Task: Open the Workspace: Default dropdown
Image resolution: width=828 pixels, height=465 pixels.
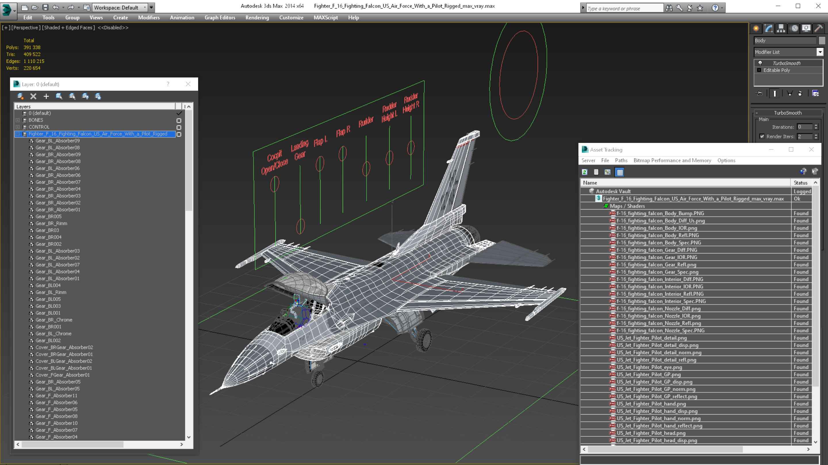Action: pos(120,7)
